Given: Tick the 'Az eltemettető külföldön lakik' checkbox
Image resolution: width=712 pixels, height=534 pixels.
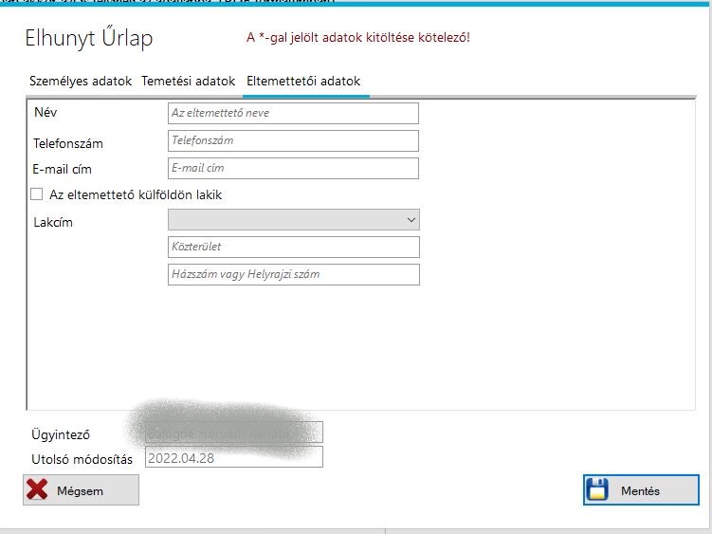Looking at the screenshot, I should [37, 194].
